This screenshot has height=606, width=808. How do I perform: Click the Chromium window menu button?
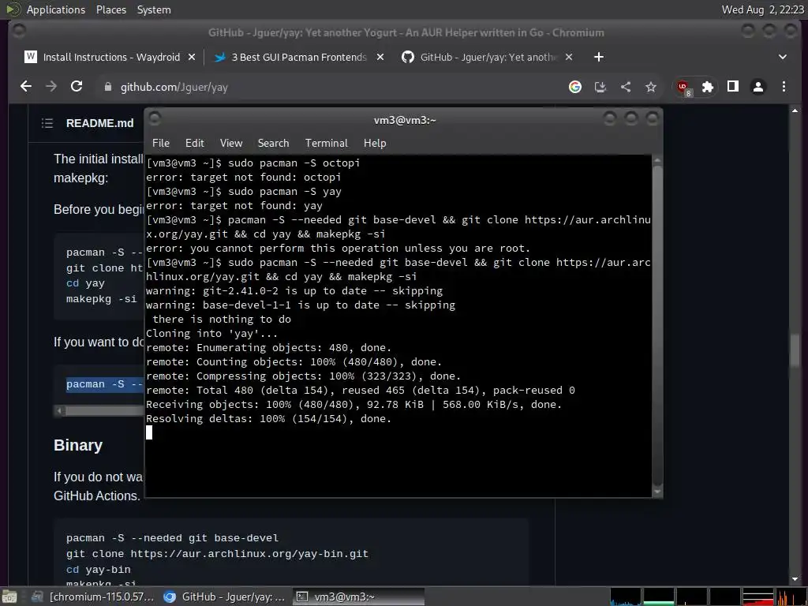coord(19,32)
